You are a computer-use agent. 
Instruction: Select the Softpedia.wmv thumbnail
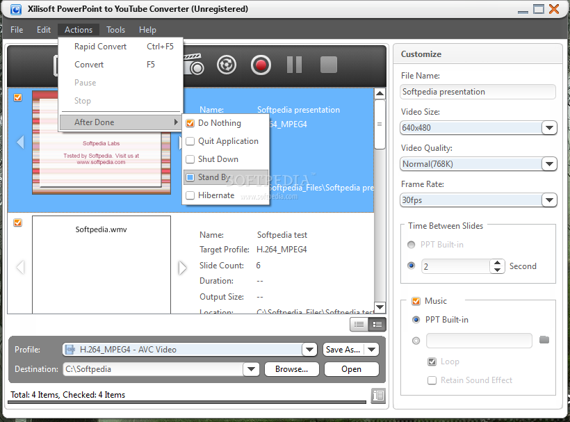coord(101,265)
